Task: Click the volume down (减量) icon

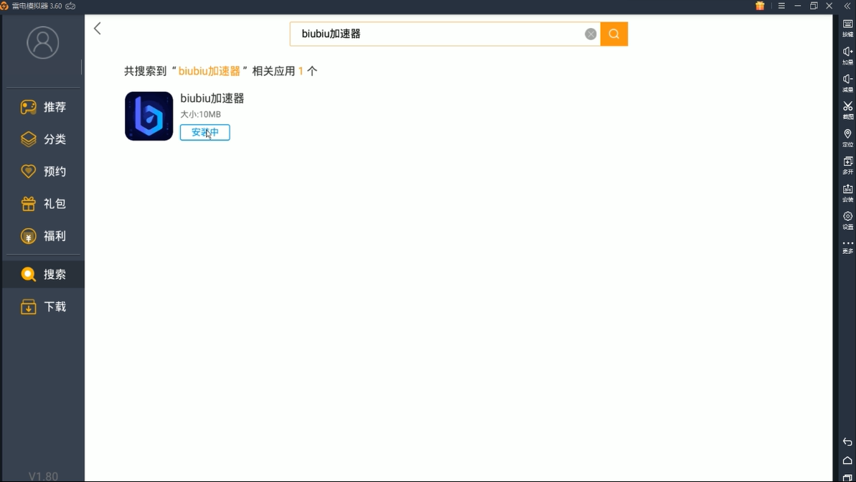Action: click(x=847, y=82)
